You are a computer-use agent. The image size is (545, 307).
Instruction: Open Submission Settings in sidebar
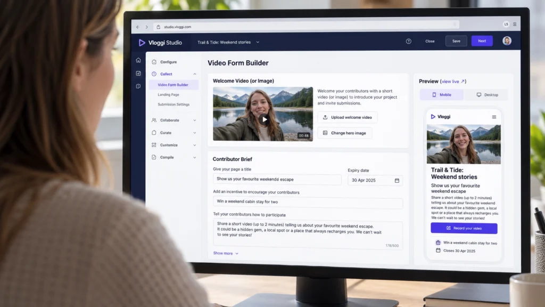click(x=174, y=104)
